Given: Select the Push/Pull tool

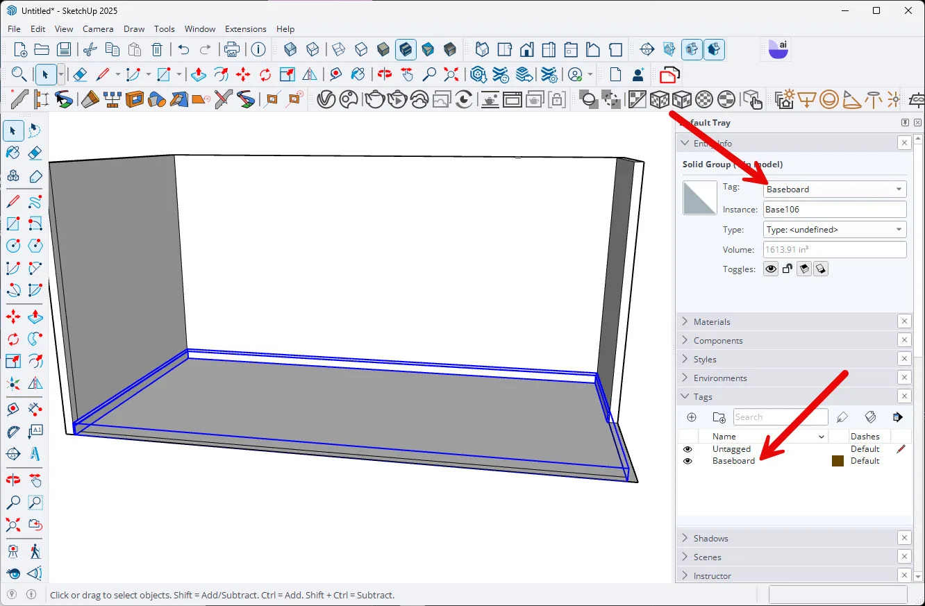Looking at the screenshot, I should (35, 317).
